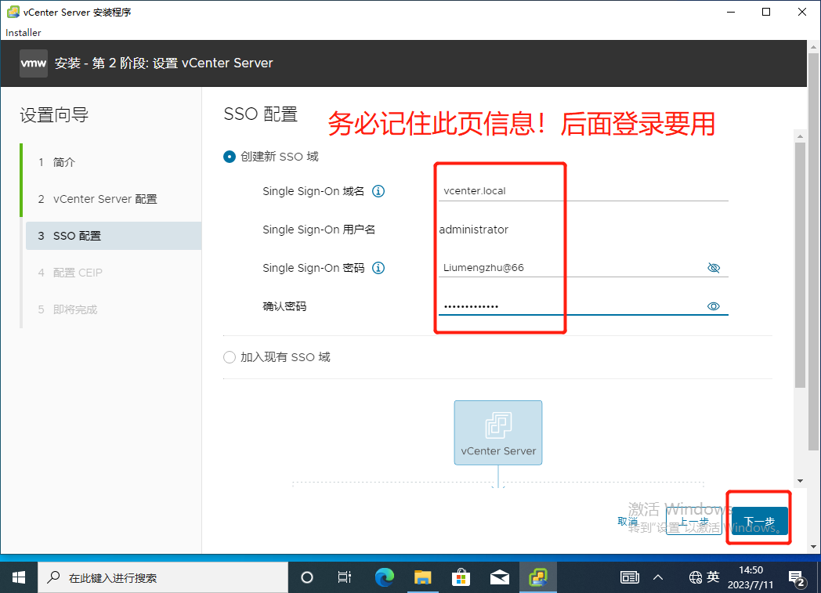
Task: Click the 取消 link
Action: (628, 521)
